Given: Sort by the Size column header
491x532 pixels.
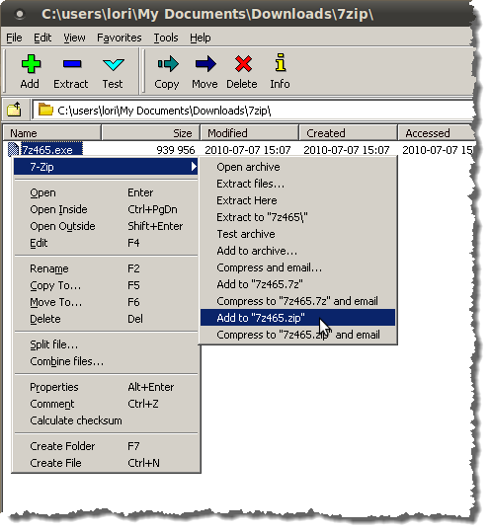Looking at the screenshot, I should 151,133.
